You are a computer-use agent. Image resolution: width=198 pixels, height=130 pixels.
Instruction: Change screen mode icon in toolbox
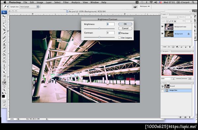coord(4,105)
